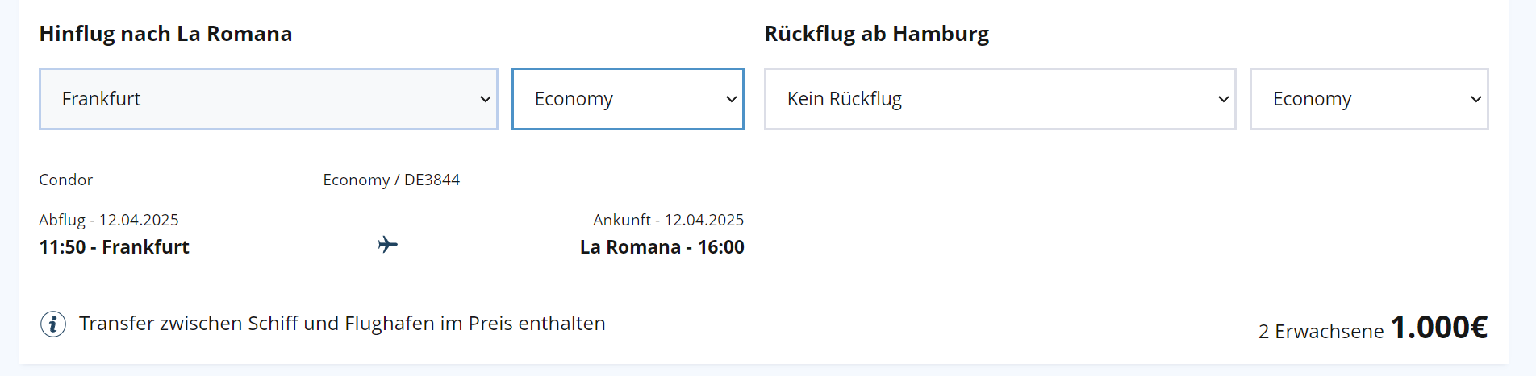Click the chevron arrow in the Frankfurt dropdown
The width and height of the screenshot is (1536, 376).
tap(486, 99)
